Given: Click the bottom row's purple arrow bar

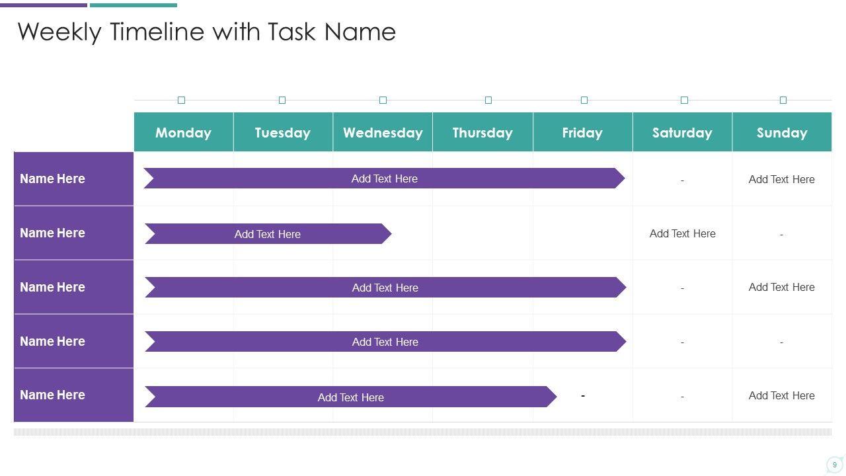Looking at the screenshot, I should (x=350, y=397).
